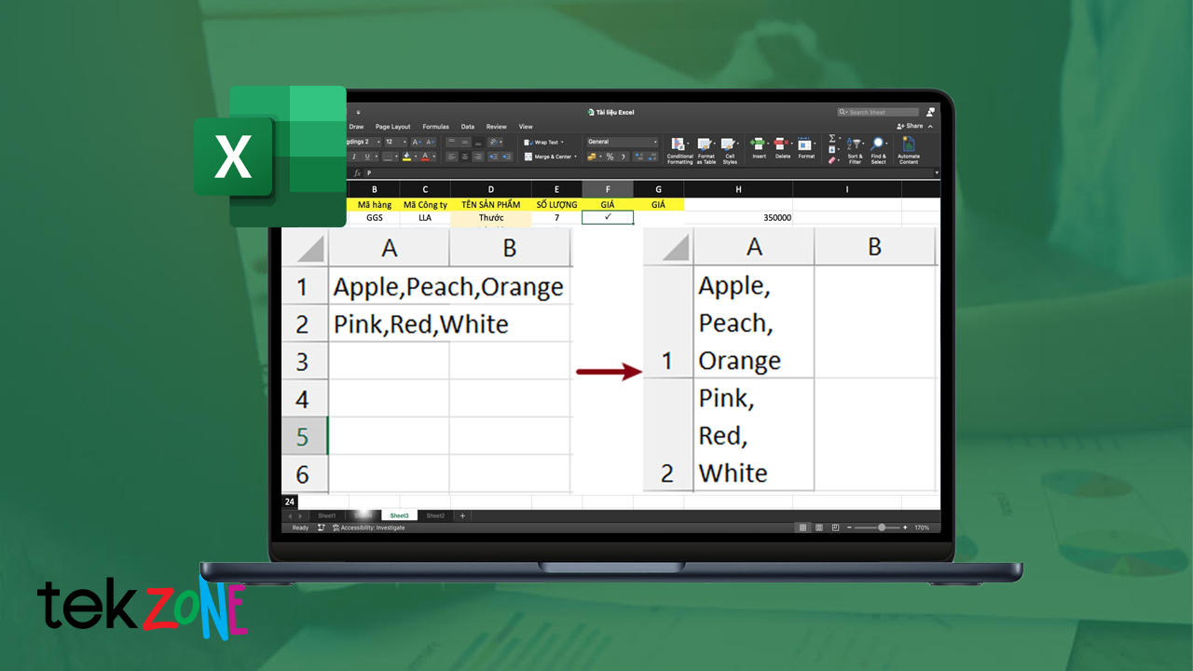Click the Clear eraser icon
1193x671 pixels.
(x=831, y=160)
